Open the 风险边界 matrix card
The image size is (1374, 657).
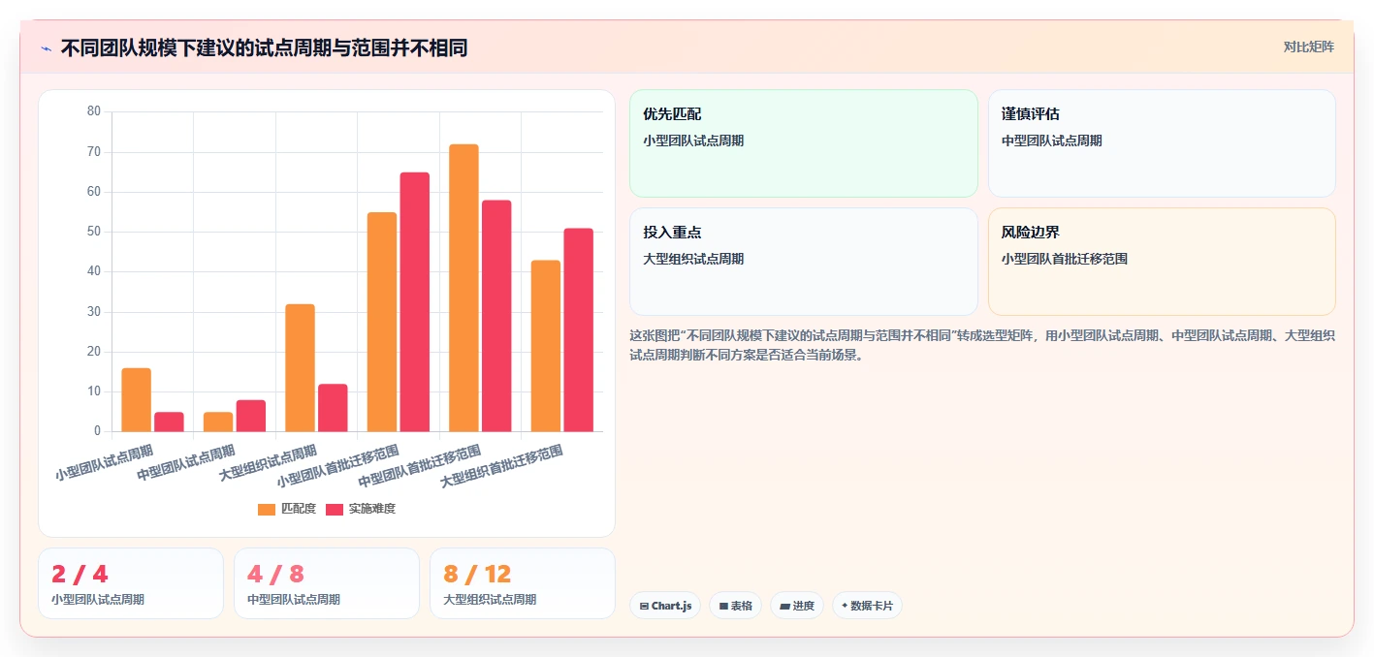click(x=1162, y=262)
